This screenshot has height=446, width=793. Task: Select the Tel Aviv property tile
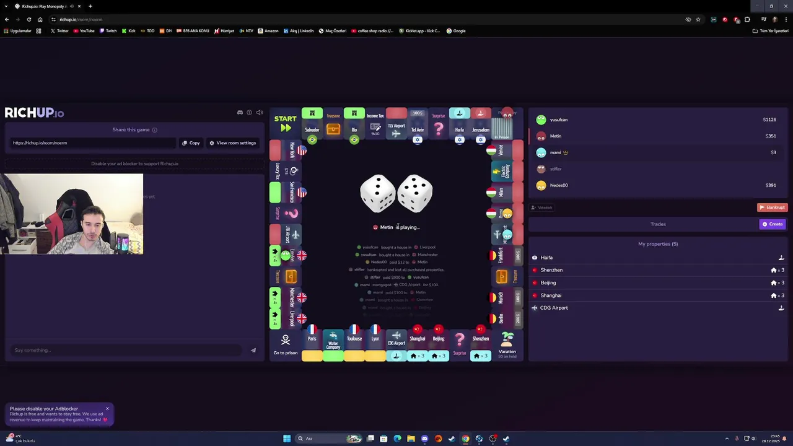click(x=418, y=123)
